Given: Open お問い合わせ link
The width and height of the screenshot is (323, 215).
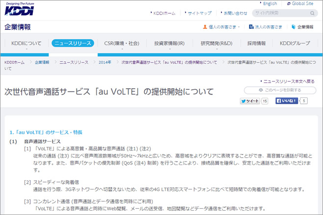Looking at the screenshot, I should [235, 13].
